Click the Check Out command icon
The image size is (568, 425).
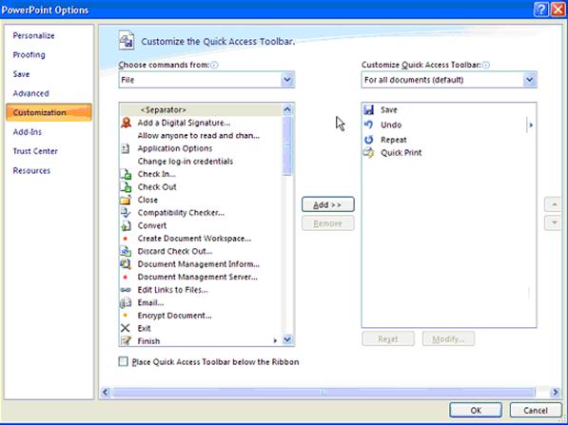(x=126, y=186)
